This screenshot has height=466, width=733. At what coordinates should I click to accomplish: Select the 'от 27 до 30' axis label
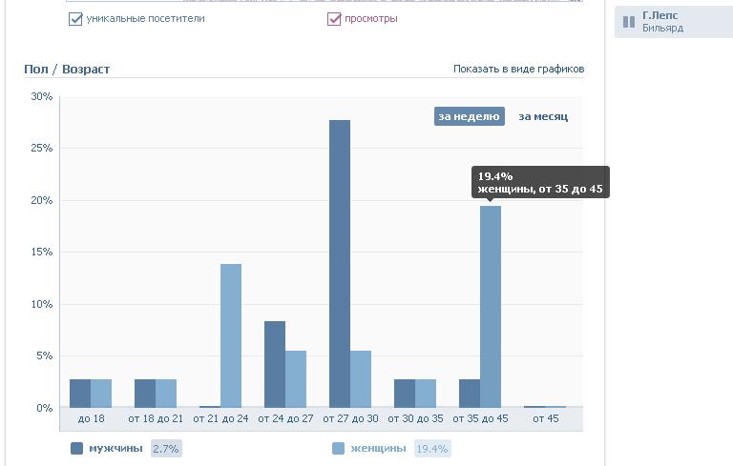(349, 418)
